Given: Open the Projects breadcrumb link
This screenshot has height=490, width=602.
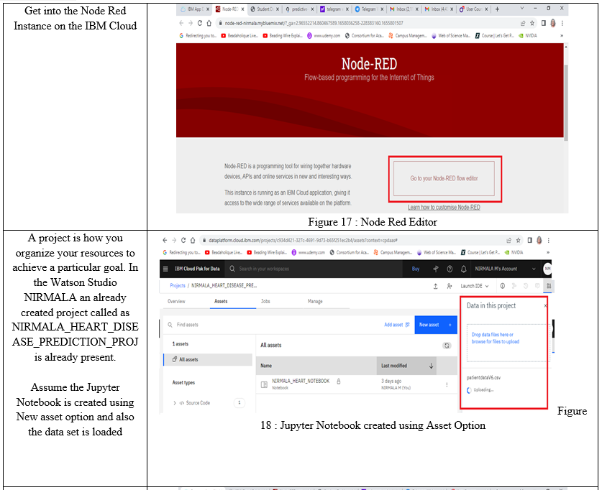Looking at the screenshot, I should pos(178,286).
